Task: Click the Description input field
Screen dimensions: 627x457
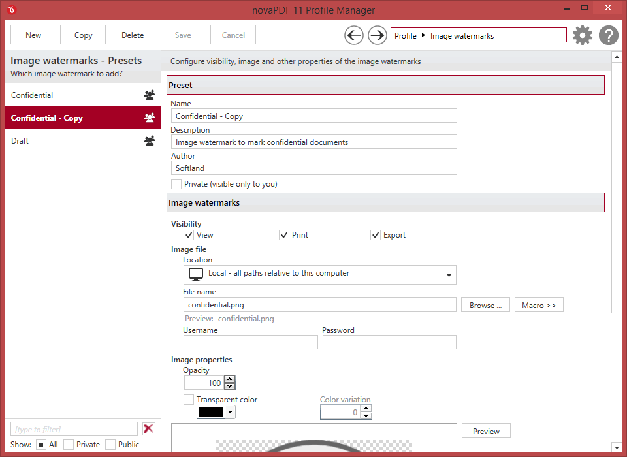Action: (x=314, y=142)
